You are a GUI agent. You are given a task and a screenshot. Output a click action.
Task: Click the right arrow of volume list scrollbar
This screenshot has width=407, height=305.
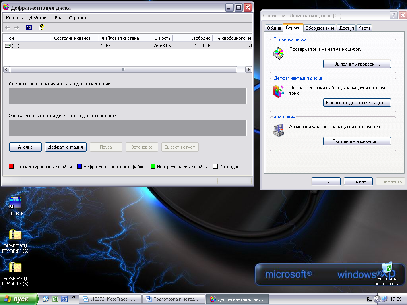point(248,69)
